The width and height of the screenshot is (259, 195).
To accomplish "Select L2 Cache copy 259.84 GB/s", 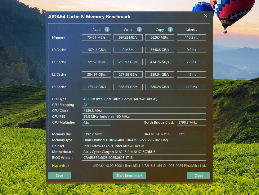I will (159, 74).
